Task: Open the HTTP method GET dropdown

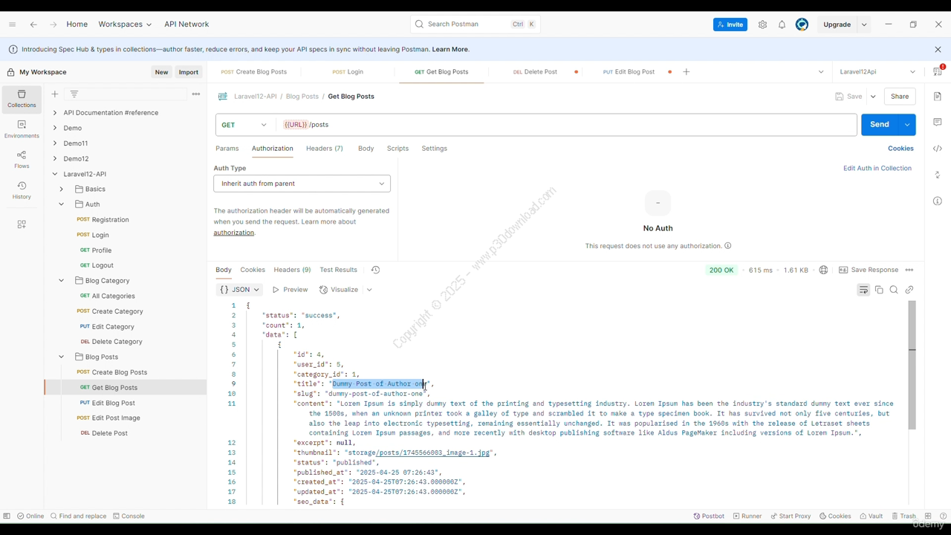Action: (244, 125)
